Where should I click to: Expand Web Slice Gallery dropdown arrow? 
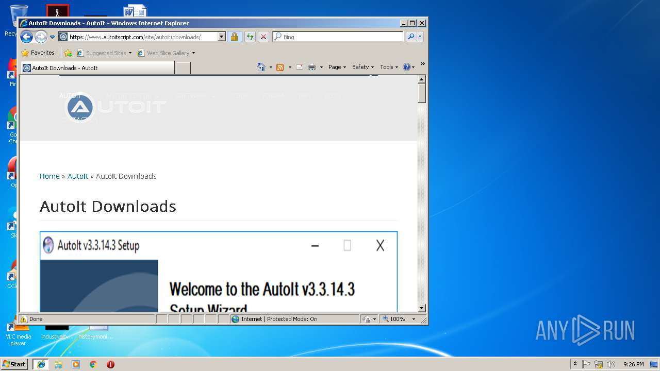193,53
